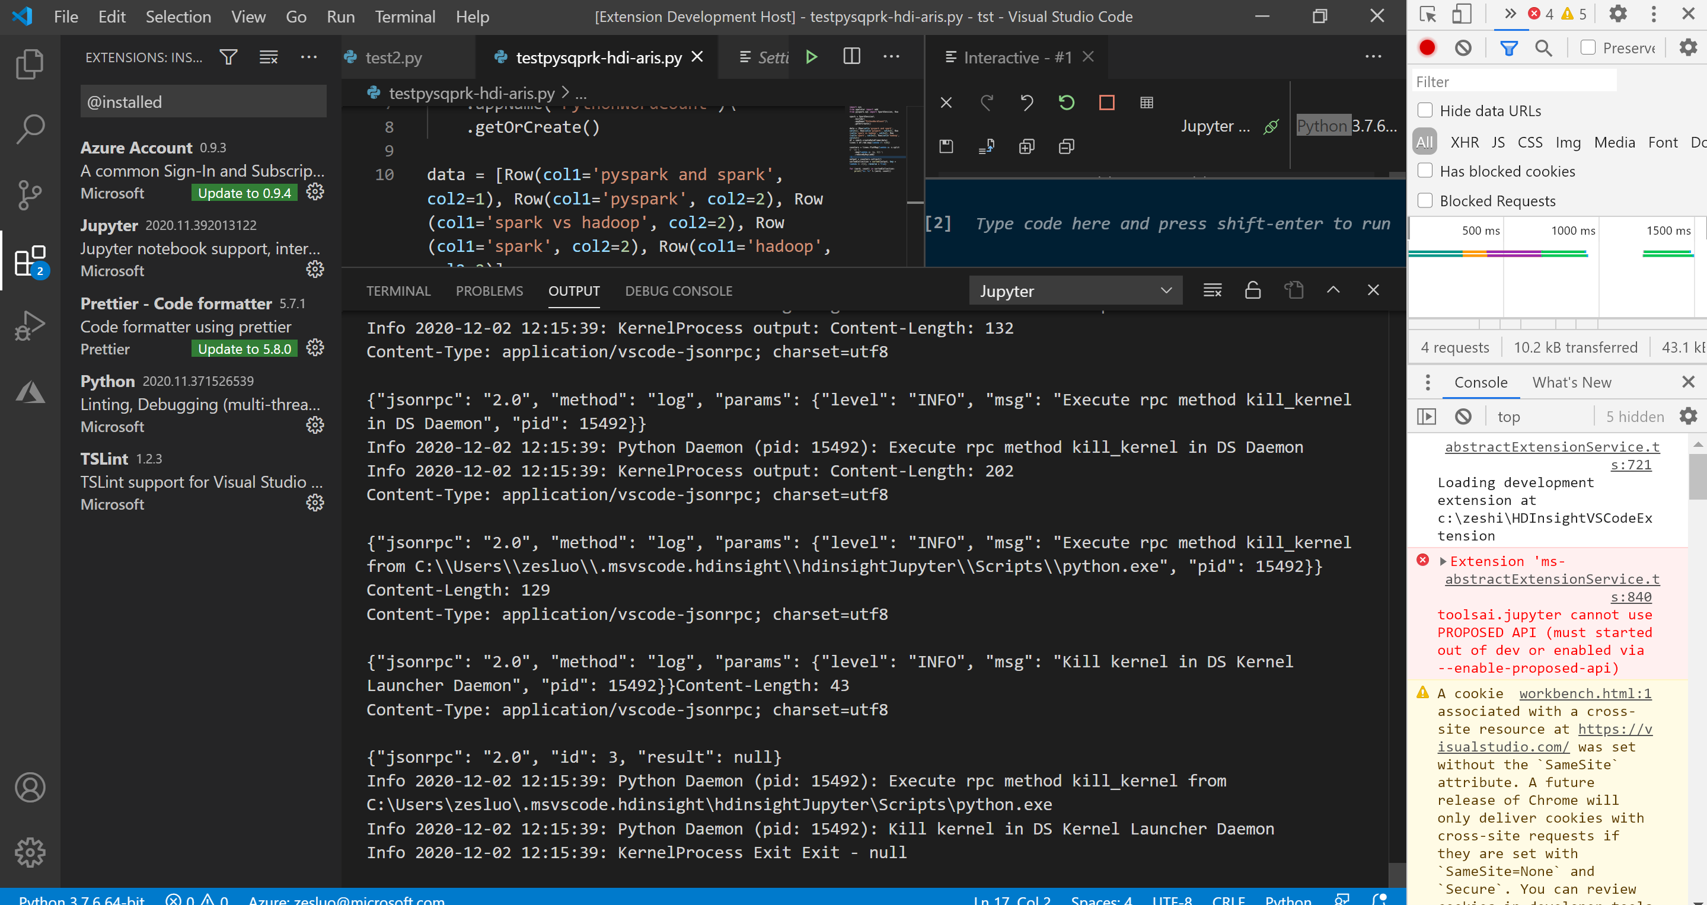Image resolution: width=1707 pixels, height=905 pixels.
Task: Open the Run and Debug activity bar icon
Action: coord(30,325)
